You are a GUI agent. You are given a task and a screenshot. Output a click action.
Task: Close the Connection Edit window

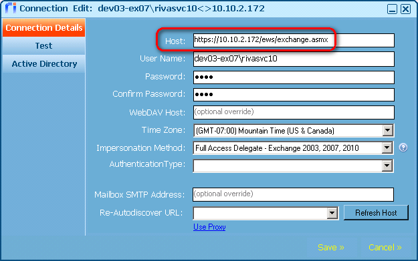[405, 9]
